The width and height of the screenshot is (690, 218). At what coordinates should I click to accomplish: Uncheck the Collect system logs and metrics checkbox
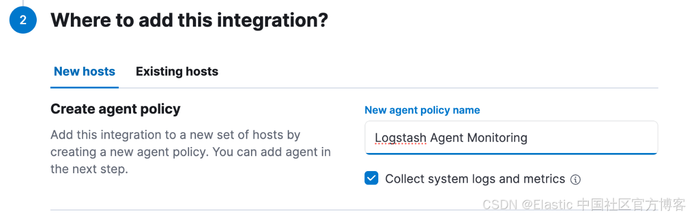coord(371,179)
